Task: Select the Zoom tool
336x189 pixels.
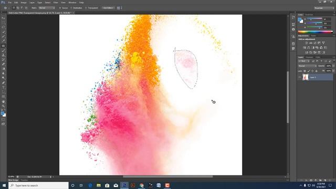Action: coord(3,106)
